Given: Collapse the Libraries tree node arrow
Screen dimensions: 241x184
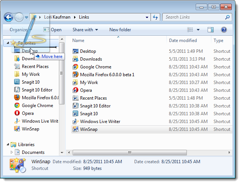Looking at the screenshot, I should coord(8,145).
